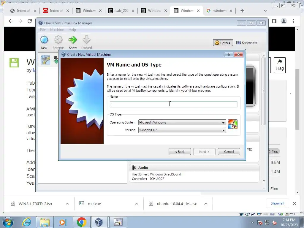Click Show all downloads
The height and width of the screenshot is (228, 304).
click(x=278, y=203)
